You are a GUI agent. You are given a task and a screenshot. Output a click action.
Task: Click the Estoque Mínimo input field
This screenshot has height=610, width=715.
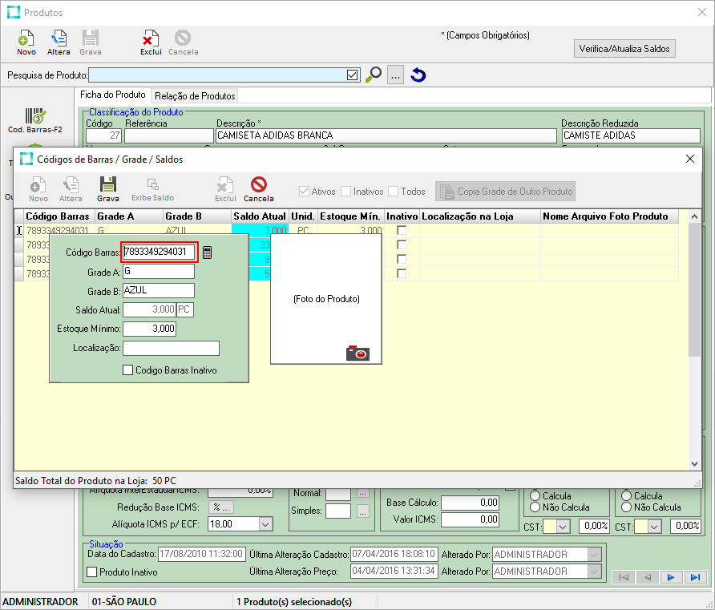(x=149, y=329)
